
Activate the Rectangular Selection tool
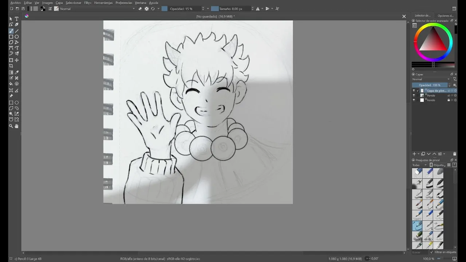point(11,103)
